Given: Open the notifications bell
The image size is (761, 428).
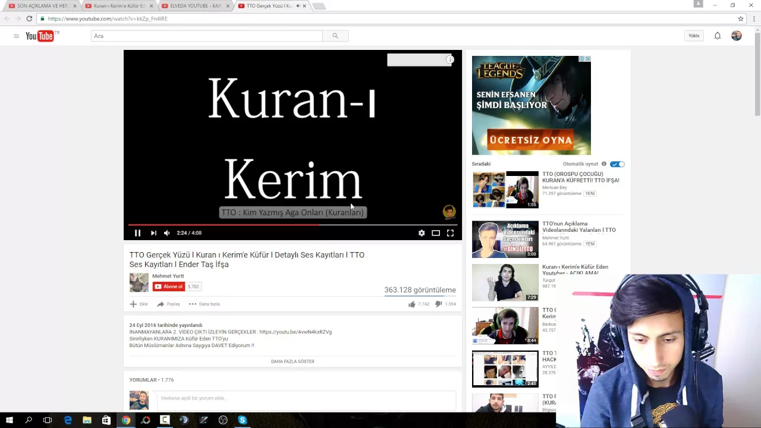Looking at the screenshot, I should point(718,36).
